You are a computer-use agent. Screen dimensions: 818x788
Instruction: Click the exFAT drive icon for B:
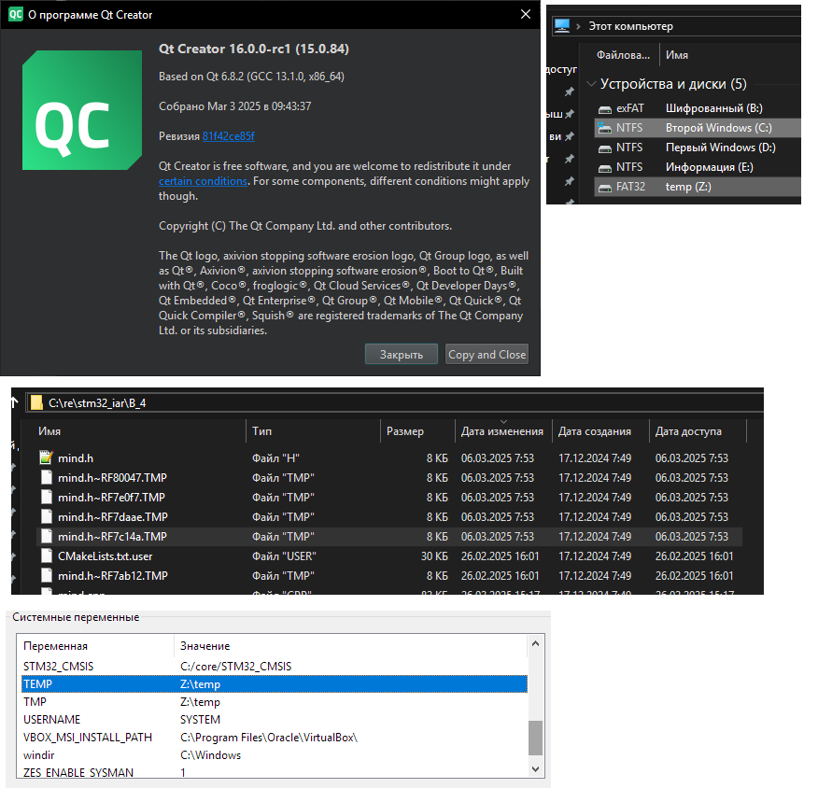(605, 109)
